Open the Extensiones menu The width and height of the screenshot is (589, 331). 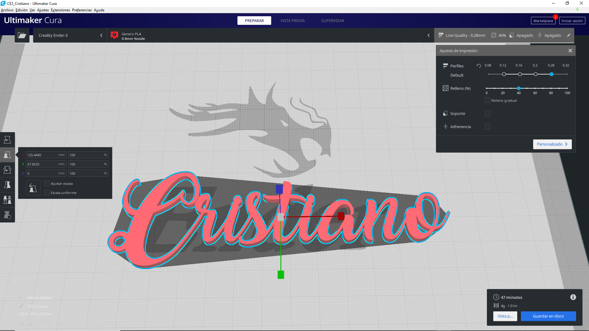point(60,10)
